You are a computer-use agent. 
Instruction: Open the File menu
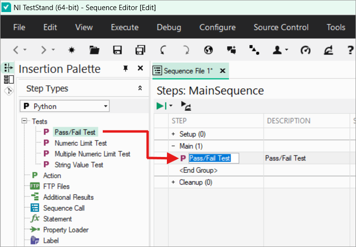[19, 27]
